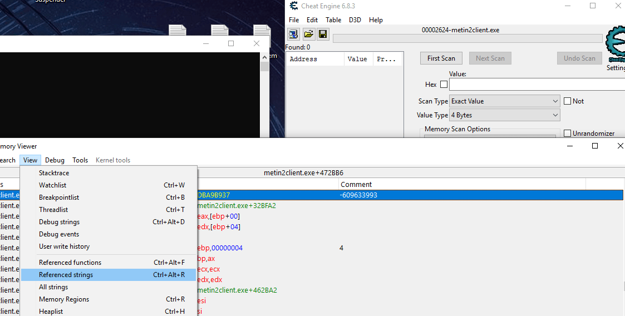Select Breakpointlist menu entry
Image resolution: width=625 pixels, height=316 pixels.
coord(109,197)
